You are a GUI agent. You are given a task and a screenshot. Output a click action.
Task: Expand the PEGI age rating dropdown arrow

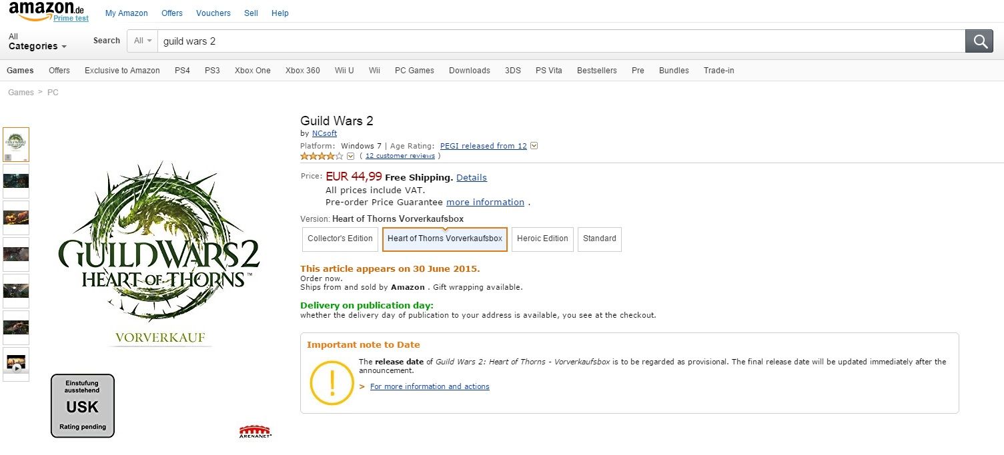point(534,146)
